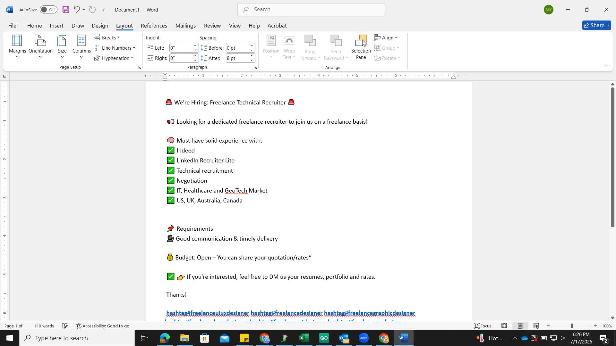This screenshot has width=616, height=346.
Task: Click the Send Backward icon
Action: click(336, 40)
